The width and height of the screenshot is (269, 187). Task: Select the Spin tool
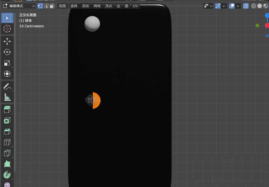(7, 175)
